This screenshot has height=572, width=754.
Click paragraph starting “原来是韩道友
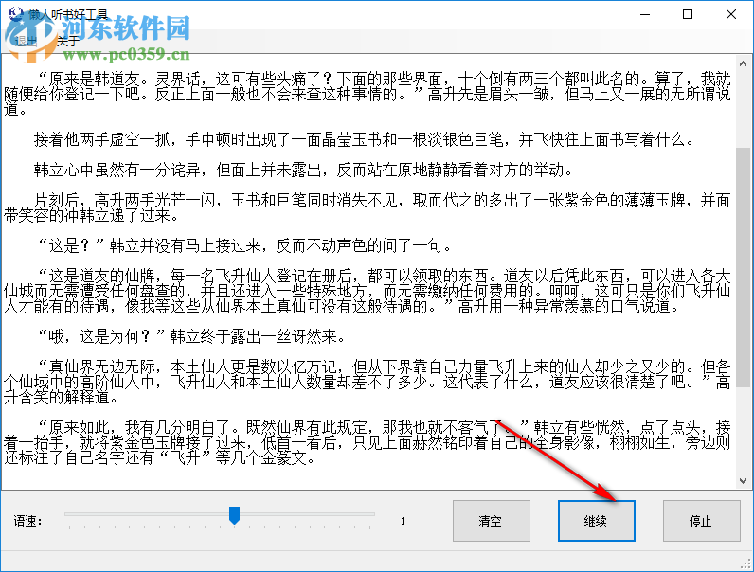[x=368, y=94]
